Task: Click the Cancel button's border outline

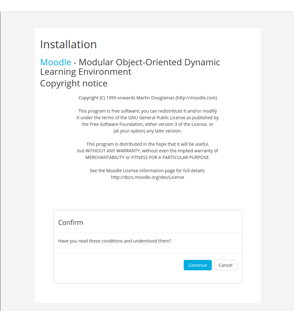Action: [x=225, y=261]
